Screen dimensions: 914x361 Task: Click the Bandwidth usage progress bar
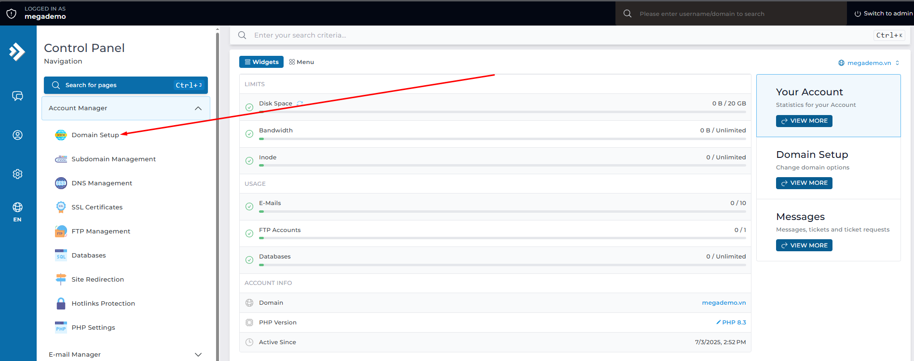click(502, 139)
